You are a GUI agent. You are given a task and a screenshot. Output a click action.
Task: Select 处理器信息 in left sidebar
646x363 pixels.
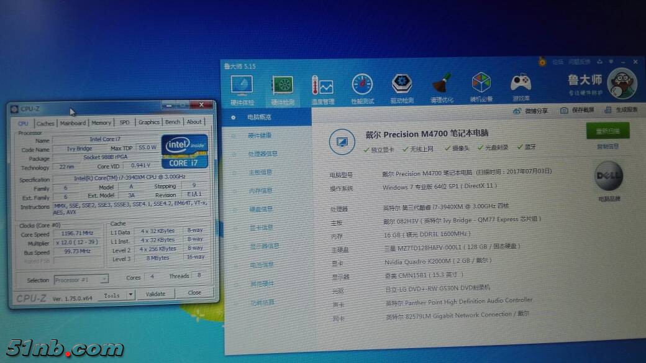click(x=263, y=154)
